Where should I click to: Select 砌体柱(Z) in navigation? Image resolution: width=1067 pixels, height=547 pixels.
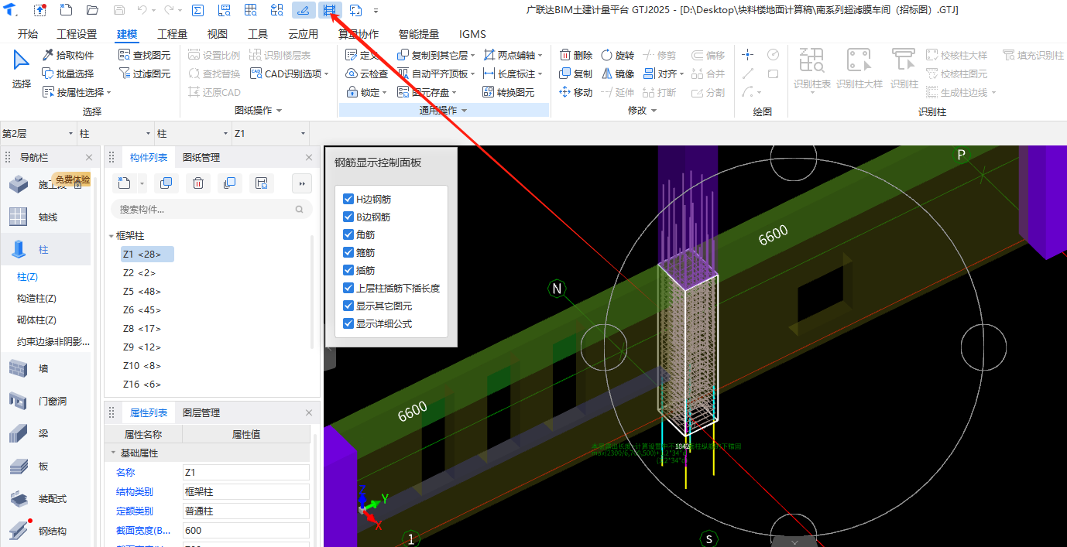[36, 320]
